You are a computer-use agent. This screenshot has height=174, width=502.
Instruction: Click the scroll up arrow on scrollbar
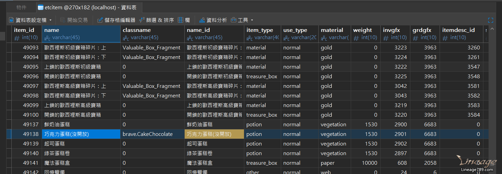pos(492,29)
